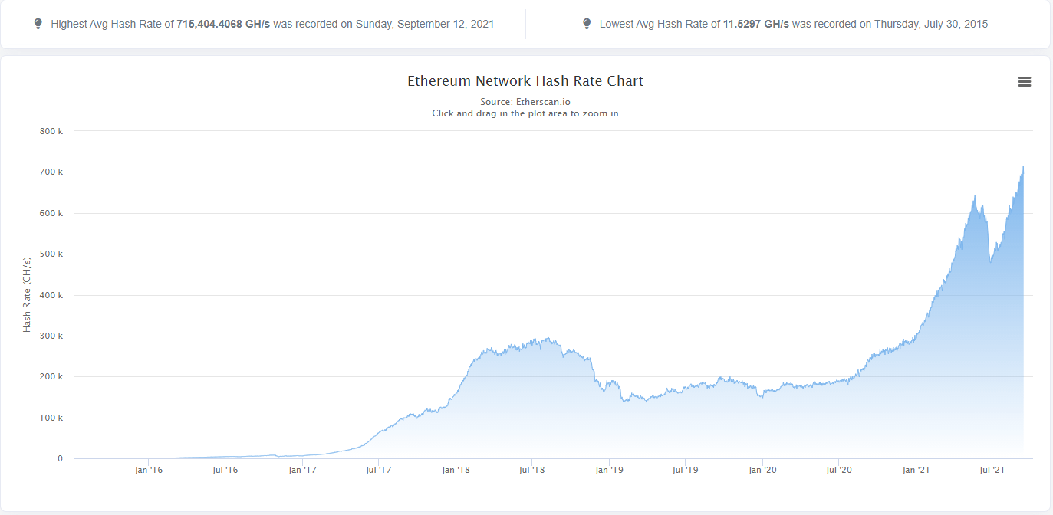Click the 800 k y-axis label

[x=51, y=131]
